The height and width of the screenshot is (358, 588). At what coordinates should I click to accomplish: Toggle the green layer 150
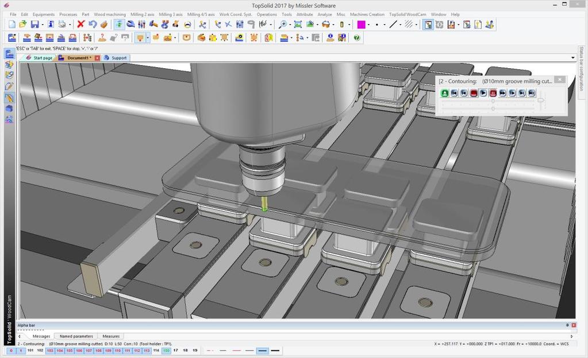coord(166,351)
